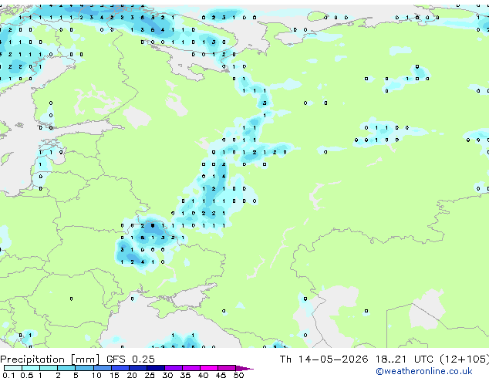The width and height of the screenshot is (489, 378).
Task: Pick legend swatch between 15 and 20
Action: click(x=120, y=368)
